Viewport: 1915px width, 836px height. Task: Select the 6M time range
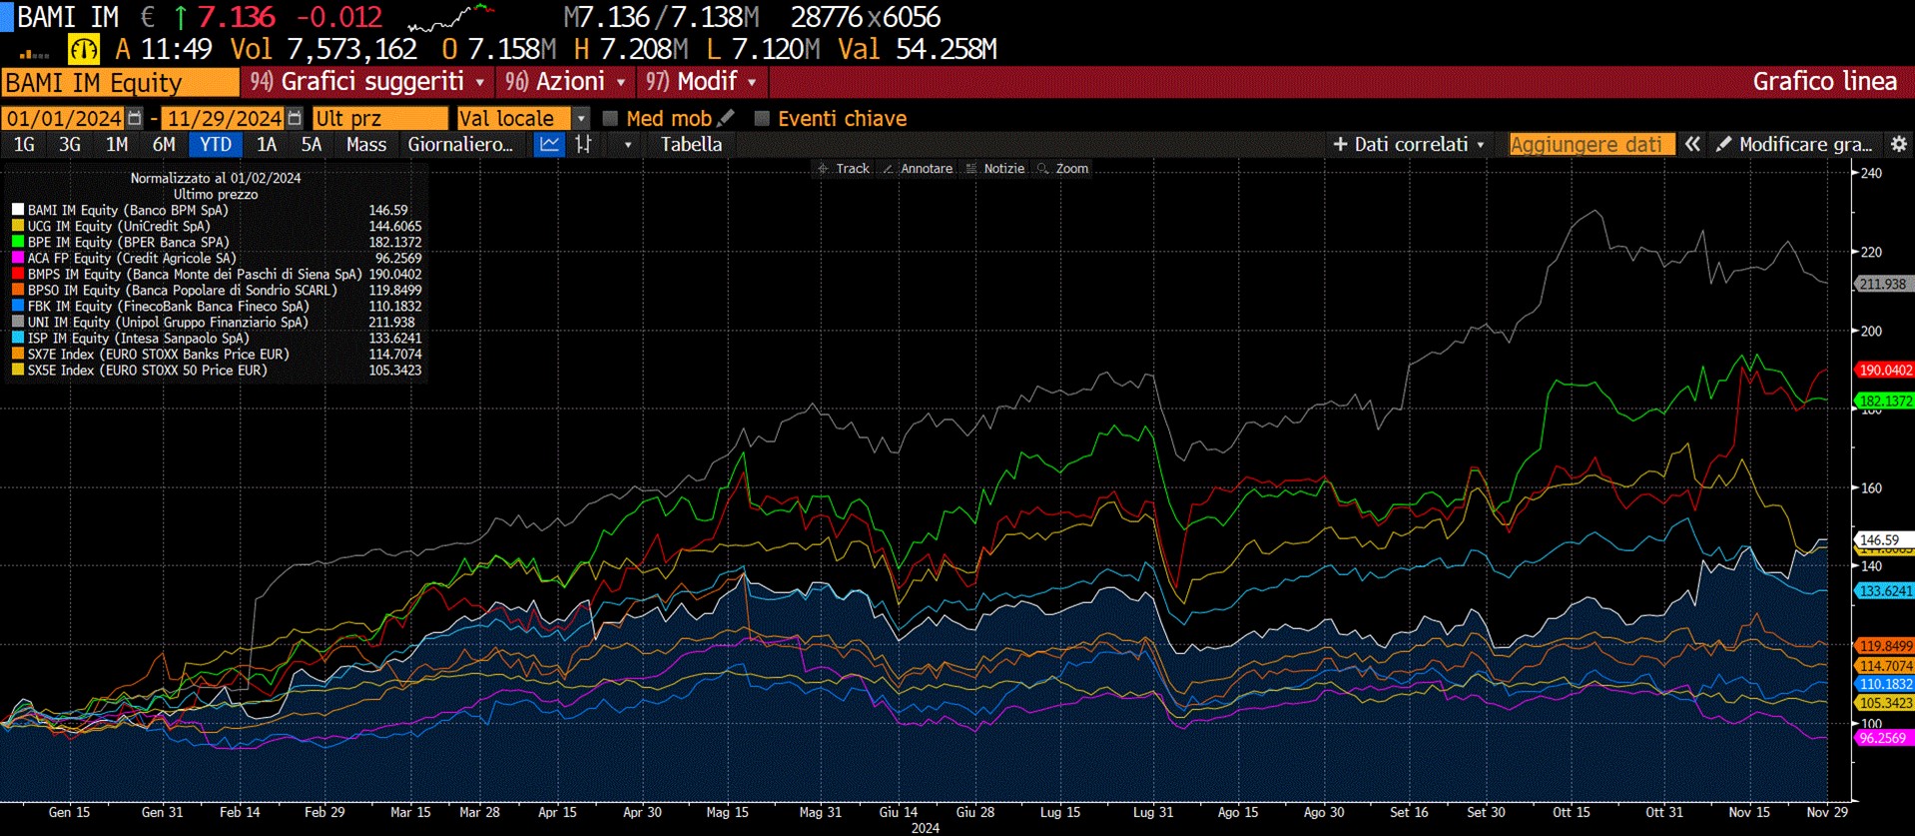tap(164, 144)
